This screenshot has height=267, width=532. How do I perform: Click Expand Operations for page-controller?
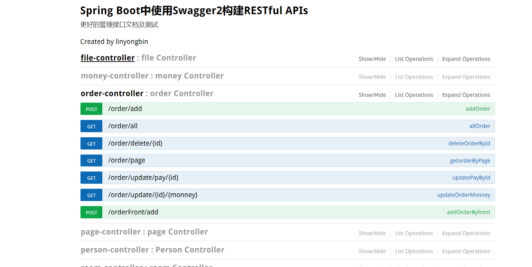pos(466,233)
